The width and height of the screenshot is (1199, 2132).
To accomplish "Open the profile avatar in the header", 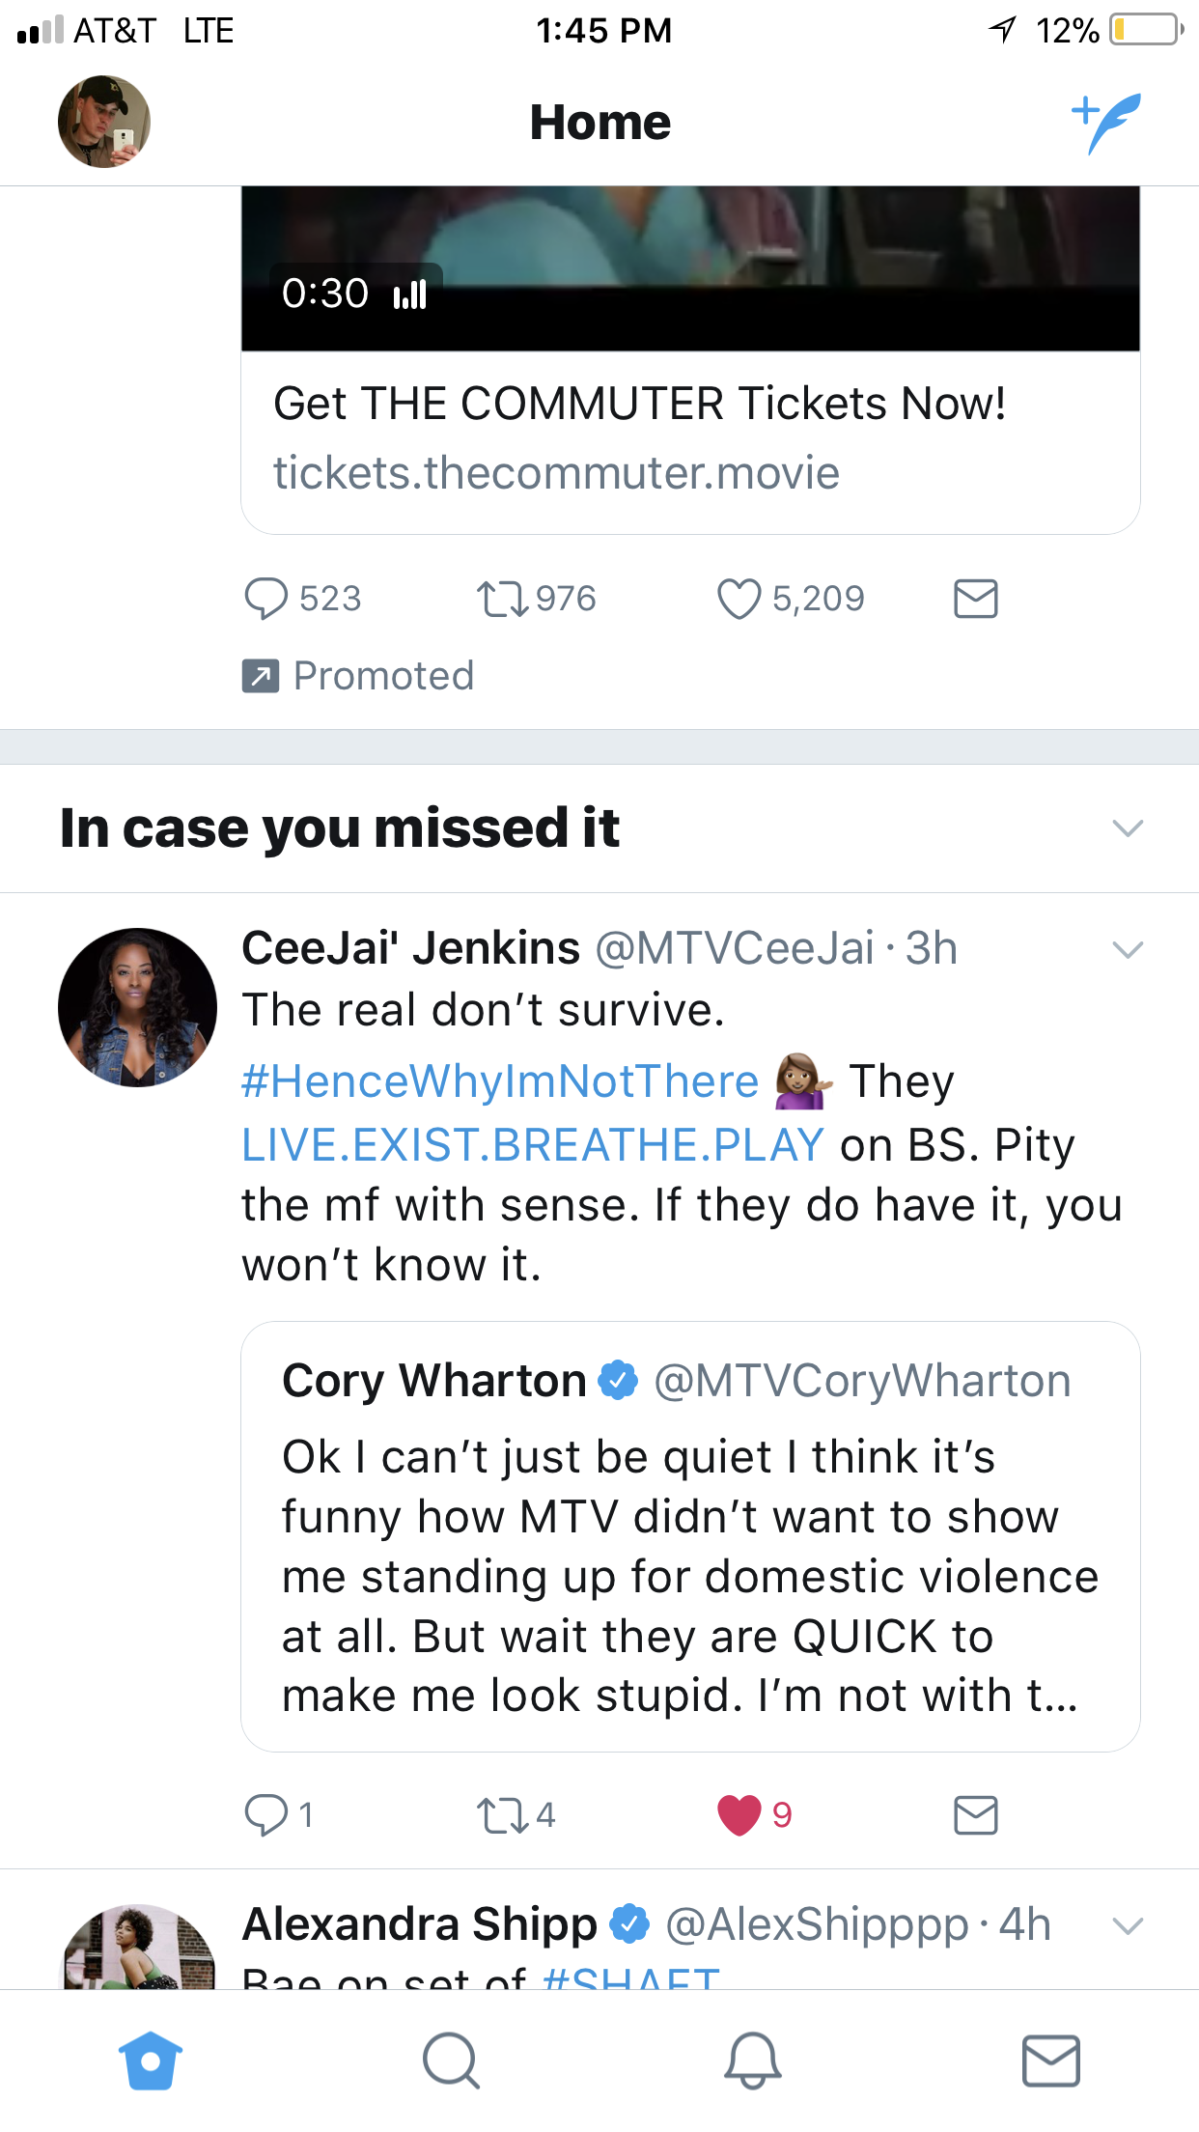I will coord(104,122).
